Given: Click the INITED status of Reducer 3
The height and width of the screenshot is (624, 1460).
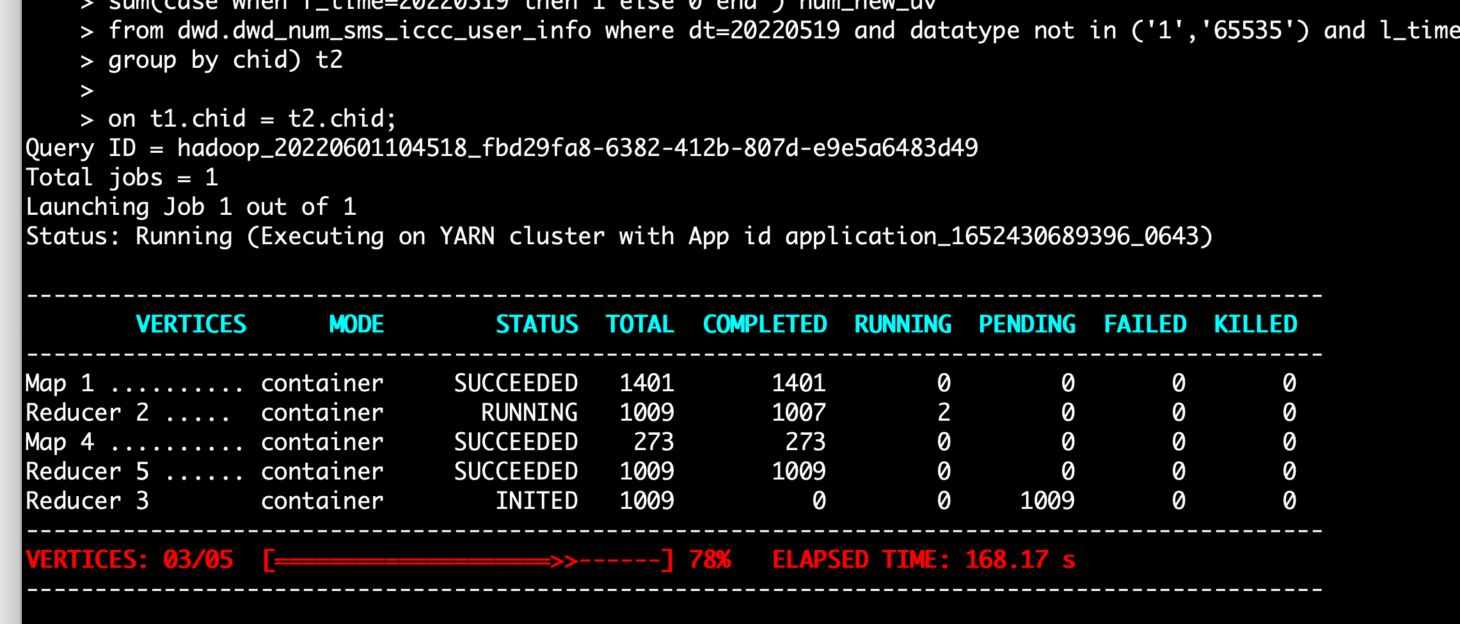Looking at the screenshot, I should tap(537, 501).
